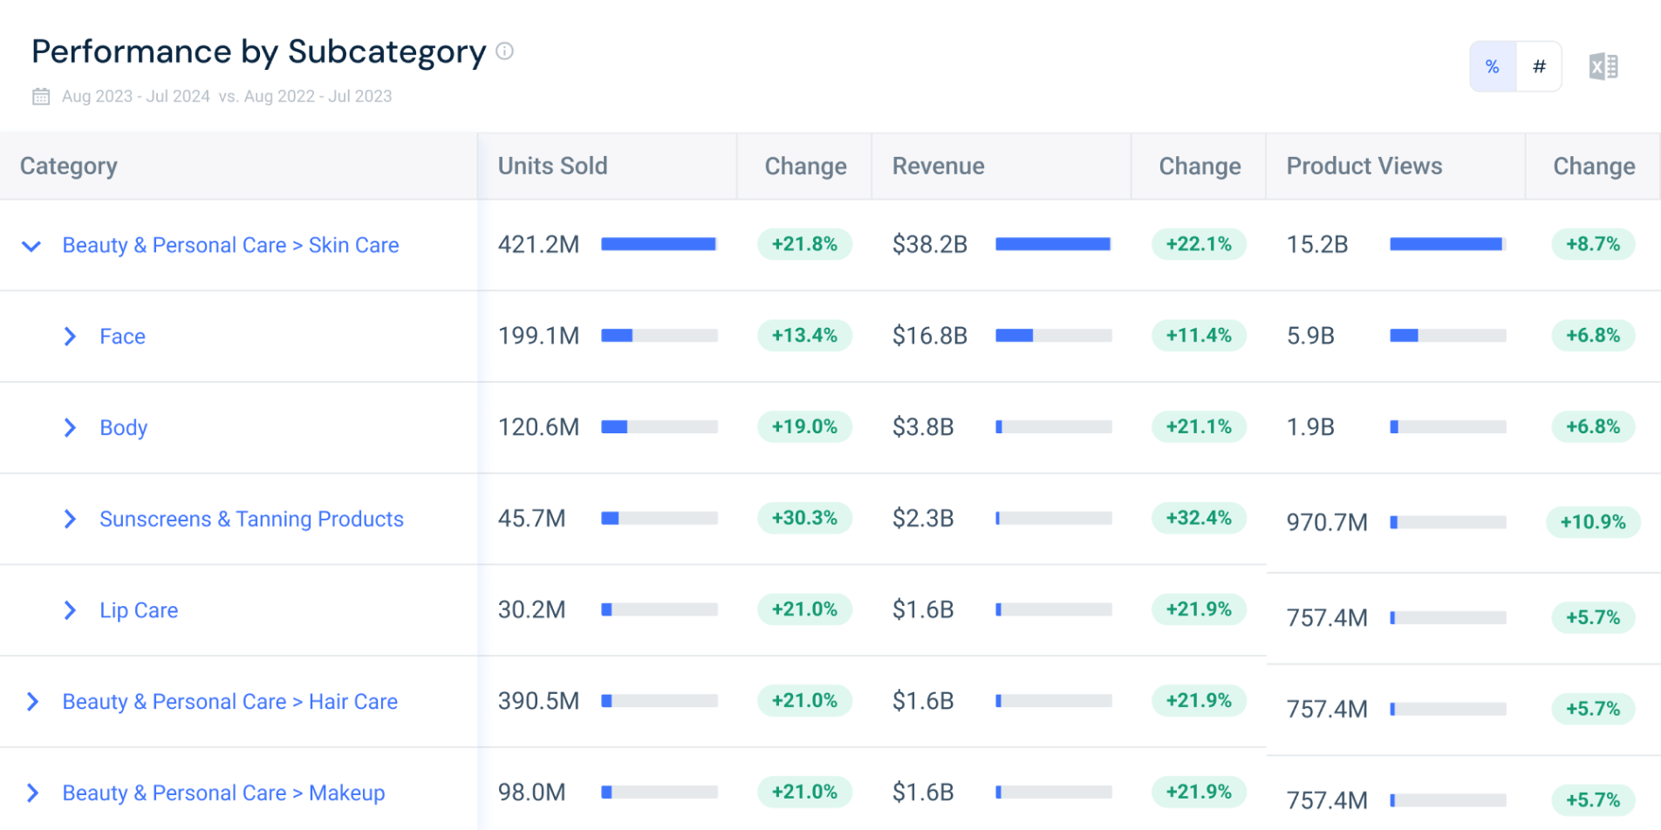Click the +30.3% change badge for Sunscreens
1661x830 pixels.
(x=804, y=518)
